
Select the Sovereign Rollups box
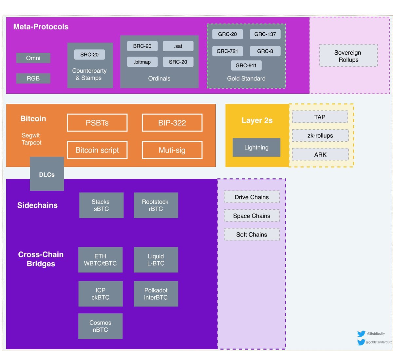(x=348, y=56)
